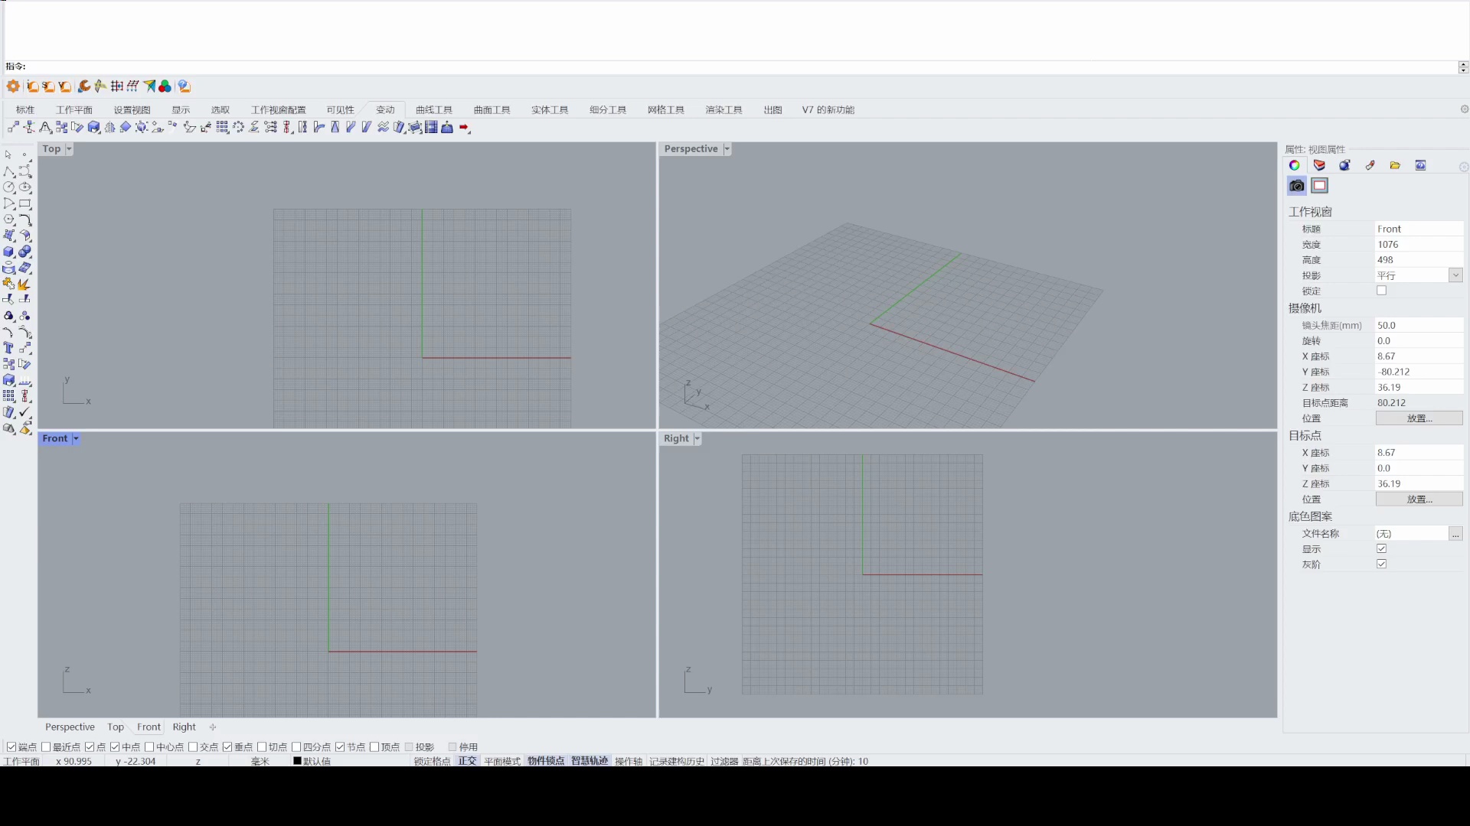Select the Right viewport tab at bottom

coord(184,727)
